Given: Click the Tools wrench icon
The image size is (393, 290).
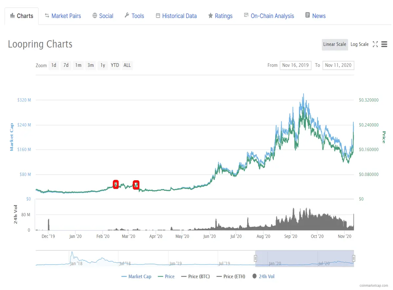Looking at the screenshot, I should 127,15.
